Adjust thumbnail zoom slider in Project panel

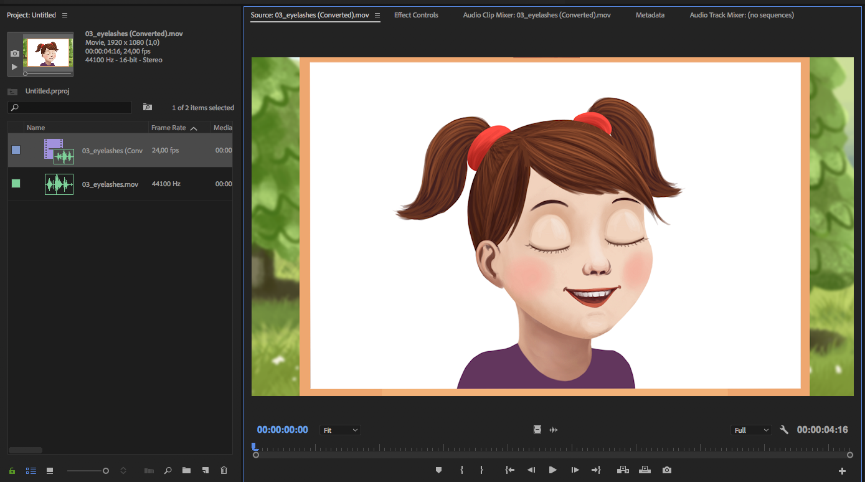[88, 471]
